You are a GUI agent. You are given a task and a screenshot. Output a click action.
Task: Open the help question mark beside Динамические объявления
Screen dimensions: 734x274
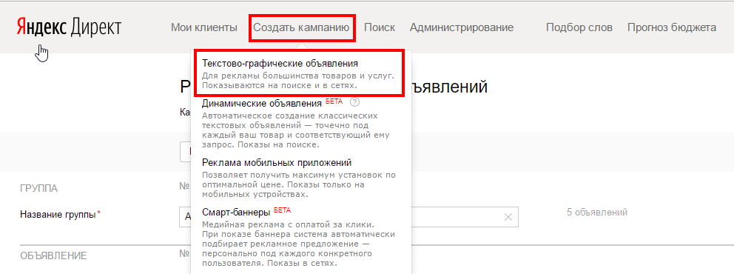[x=354, y=102]
